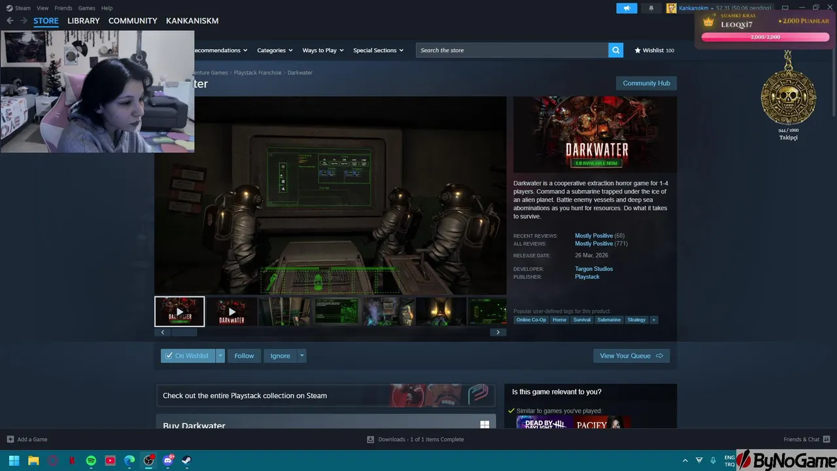Click the Windows platform icon beside Buy Darkwater
Viewport: 837px width, 471px height.
485,425
